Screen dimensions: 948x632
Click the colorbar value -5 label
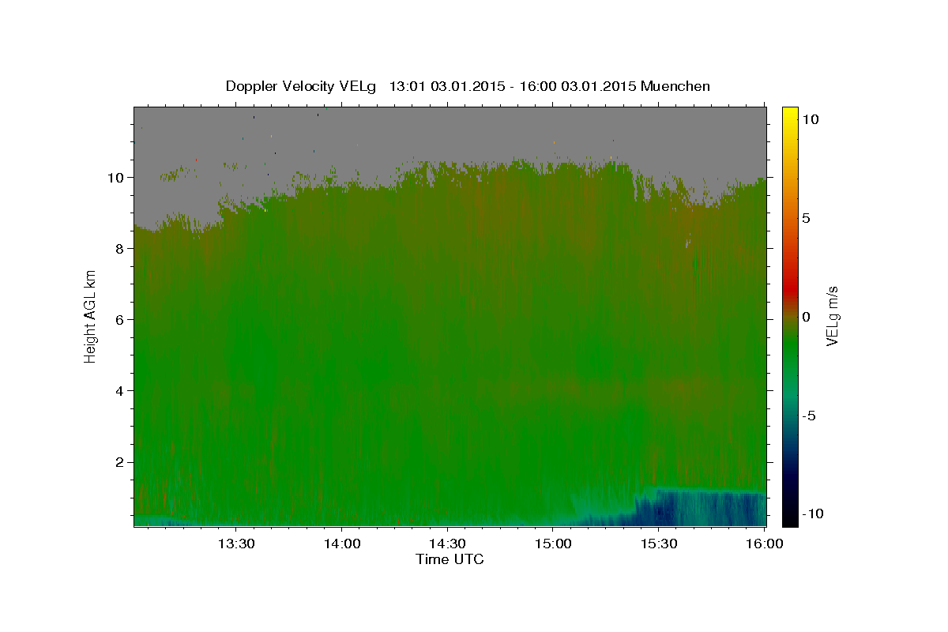tap(808, 416)
